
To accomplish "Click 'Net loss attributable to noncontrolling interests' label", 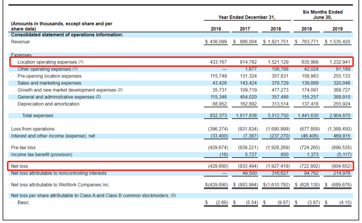I will coord(59,173).
